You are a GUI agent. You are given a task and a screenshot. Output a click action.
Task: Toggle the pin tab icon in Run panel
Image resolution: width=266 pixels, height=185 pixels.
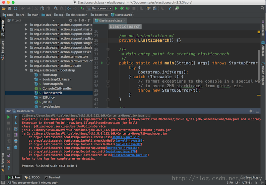point(9,156)
